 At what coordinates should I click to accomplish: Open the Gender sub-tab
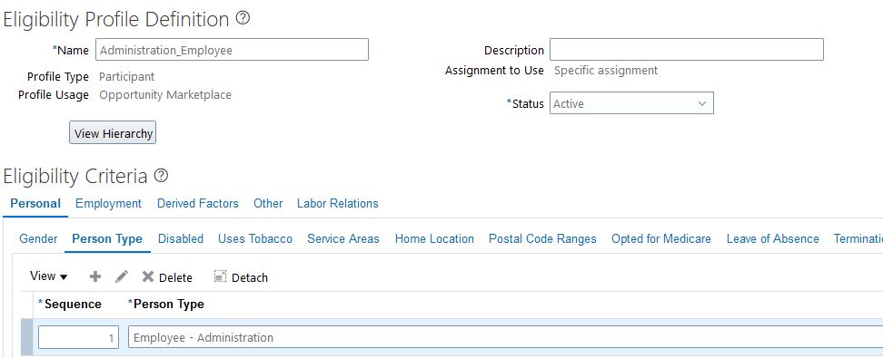[x=38, y=239]
